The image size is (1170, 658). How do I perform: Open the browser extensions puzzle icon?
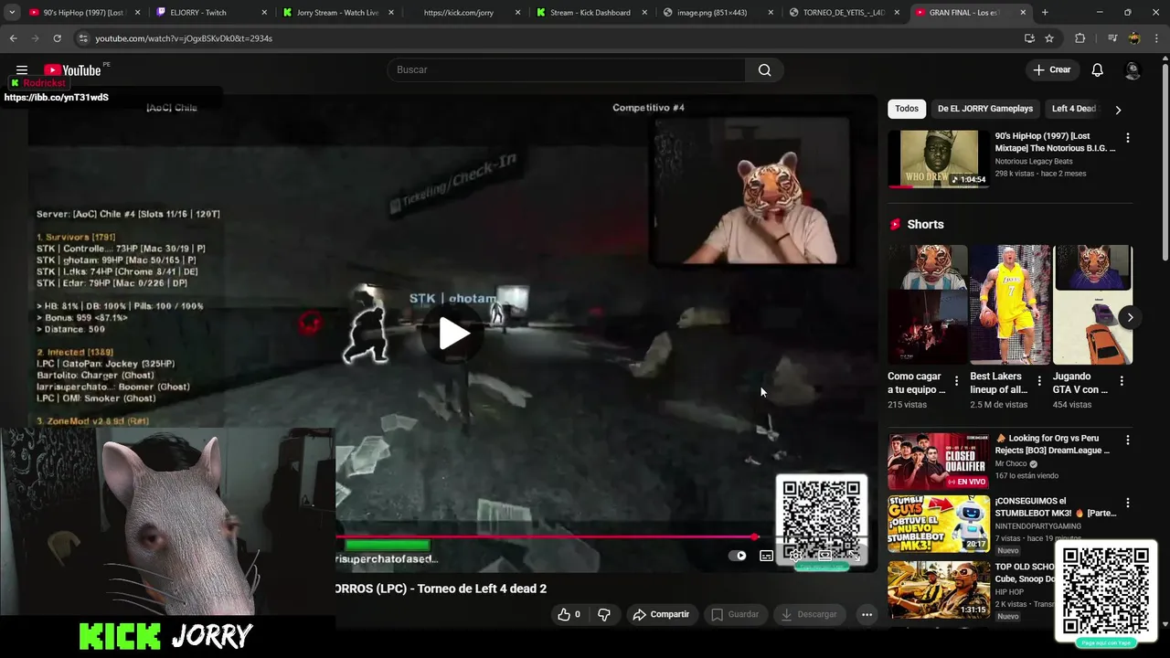[x=1080, y=38]
